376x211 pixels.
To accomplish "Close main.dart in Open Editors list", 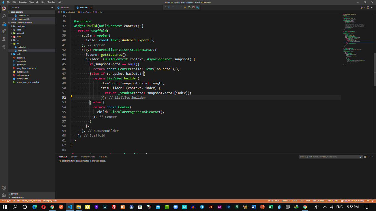I will point(13,19).
